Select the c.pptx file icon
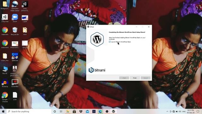This screenshot has height=114, width=202. click(x=25, y=19)
